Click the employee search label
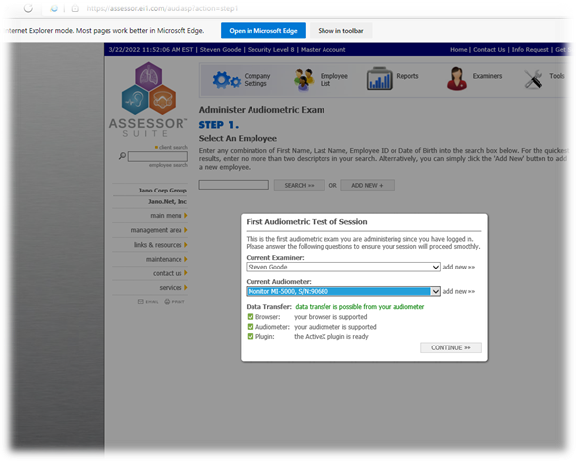The image size is (576, 461). [x=169, y=165]
